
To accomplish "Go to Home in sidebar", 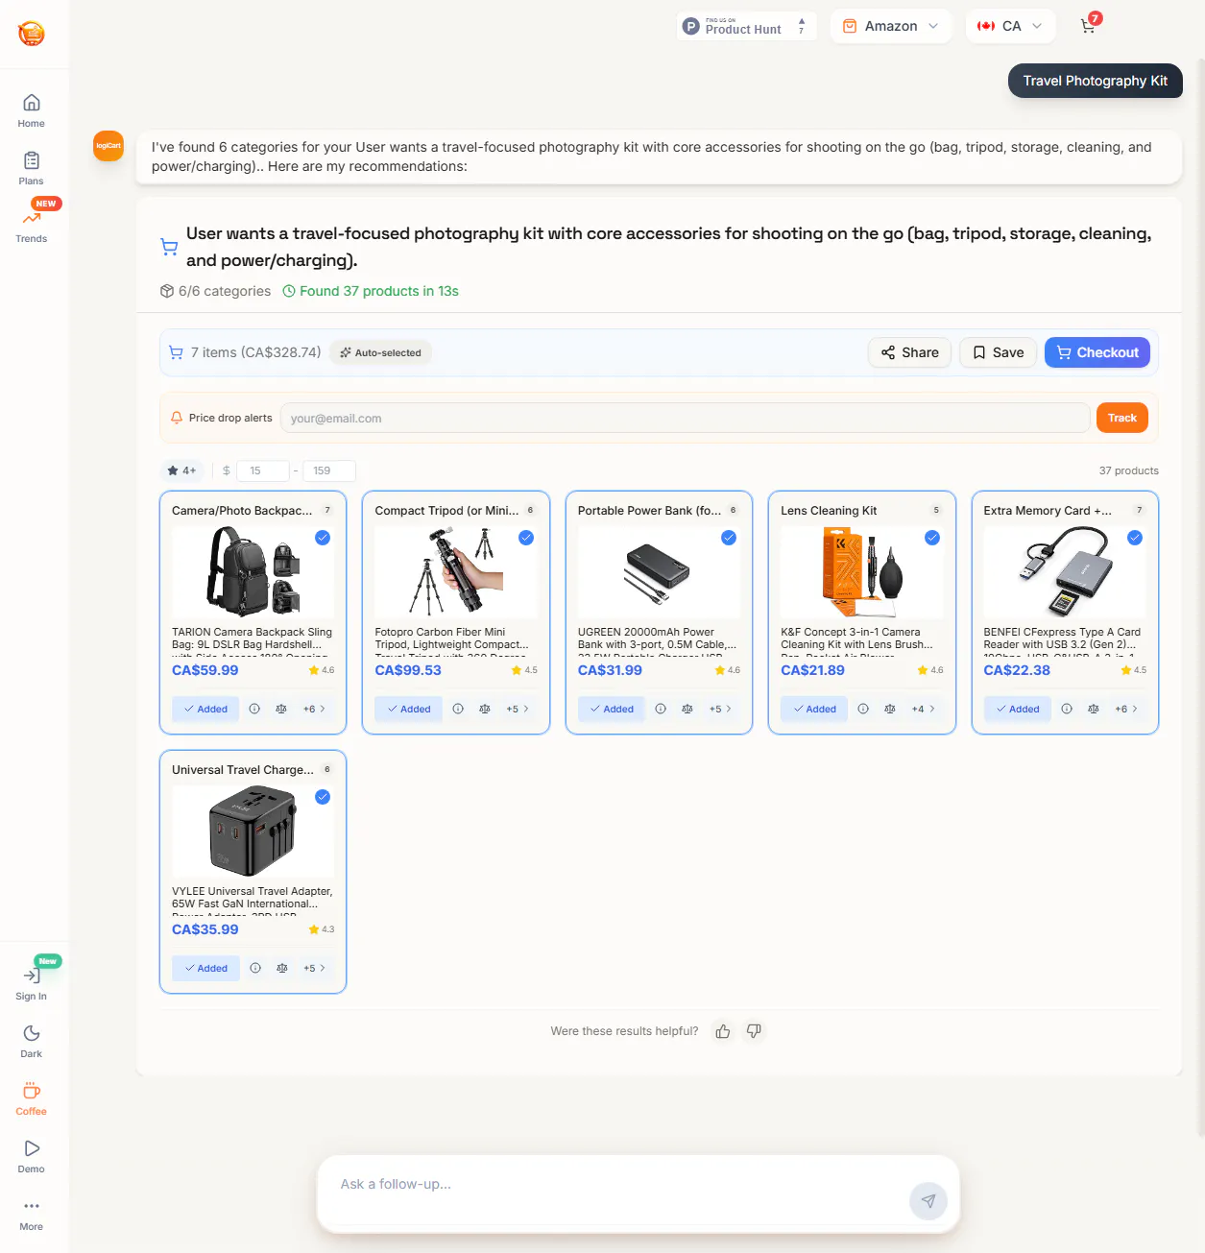I will click(x=32, y=110).
